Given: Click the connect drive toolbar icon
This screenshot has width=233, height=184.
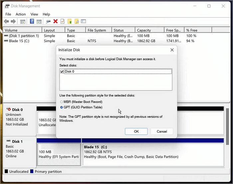Looking at the screenshot, I should [48, 22].
